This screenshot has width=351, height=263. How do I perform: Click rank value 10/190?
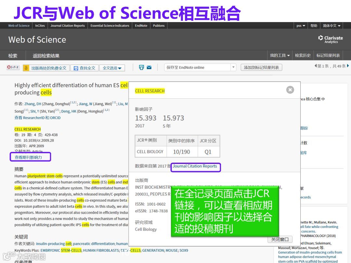click(x=182, y=152)
